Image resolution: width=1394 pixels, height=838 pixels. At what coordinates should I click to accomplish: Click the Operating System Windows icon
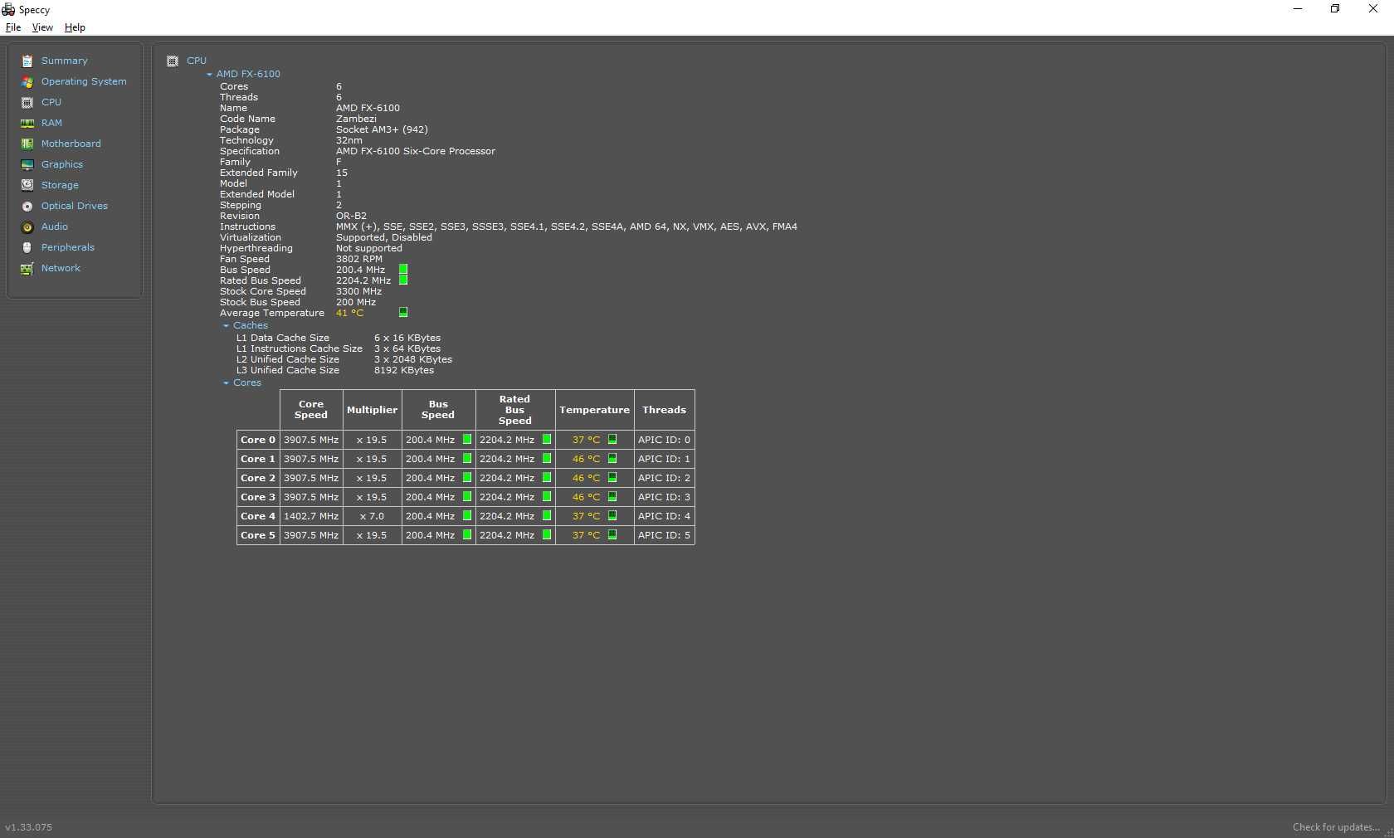pos(27,81)
